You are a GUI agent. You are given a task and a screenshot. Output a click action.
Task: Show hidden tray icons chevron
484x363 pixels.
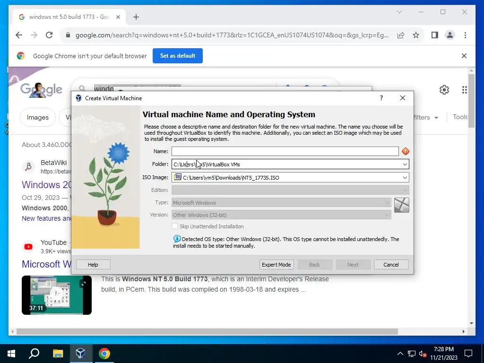pos(400,354)
